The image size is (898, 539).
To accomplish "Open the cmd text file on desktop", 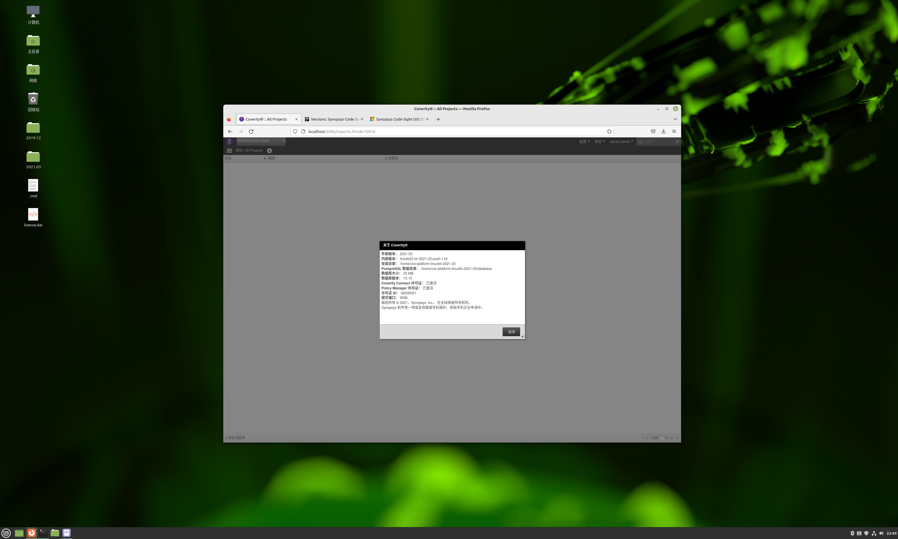I will 33,188.
